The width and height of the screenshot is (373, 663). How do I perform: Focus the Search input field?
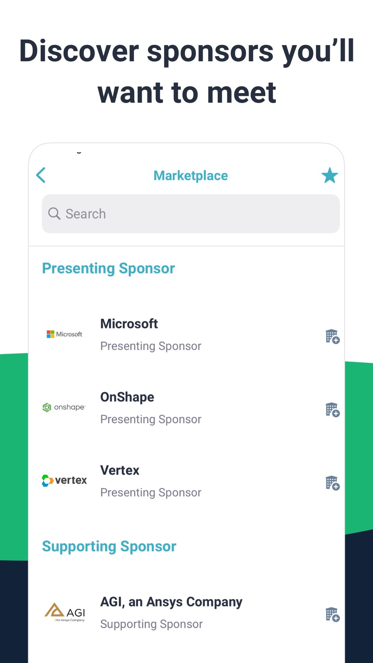pyautogui.click(x=191, y=214)
